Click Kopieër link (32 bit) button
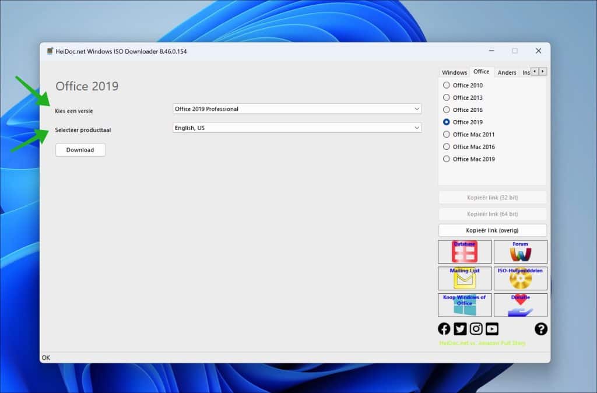 [x=492, y=198]
